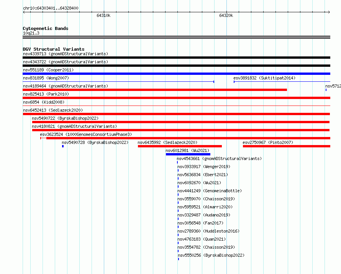Image resolution: width=341 pixels, height=274 pixels.
Task: Click the 64320k ruler tick label
Action: click(226, 15)
